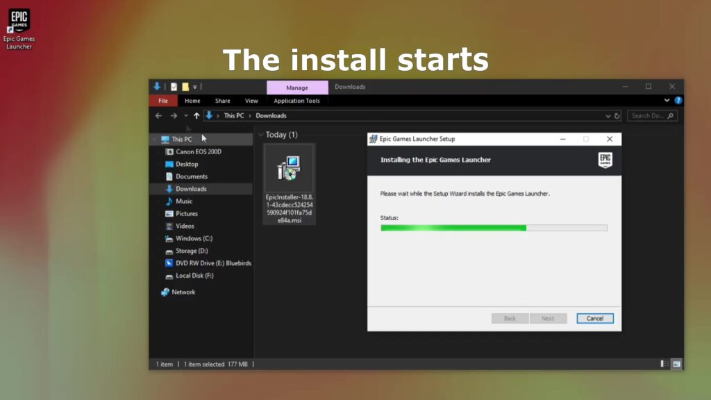Minimize the Epic Games Launcher Setup window
Screen dimensions: 711x400
562,139
